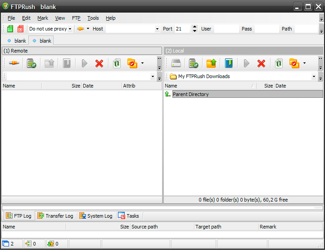Select the Parent Directory entry
Viewport: 325px width, 250px height.
click(x=190, y=94)
